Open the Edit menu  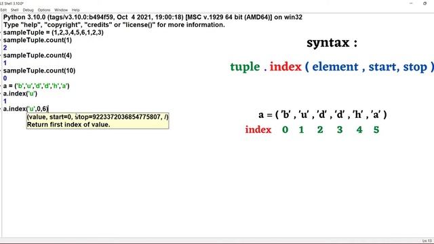pos(3,10)
